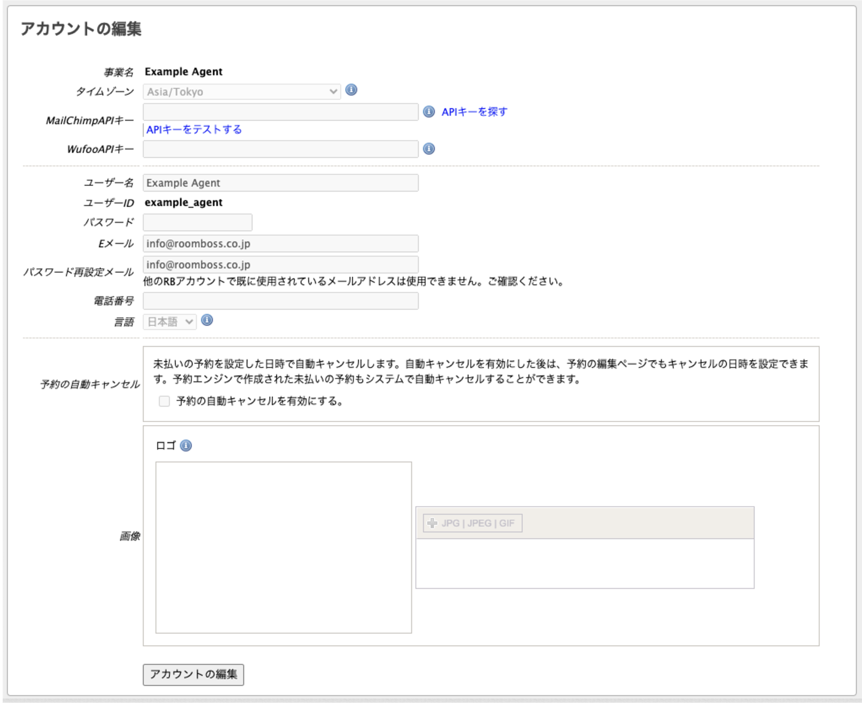Focus the パスワード再設定メール input field

coord(280,264)
